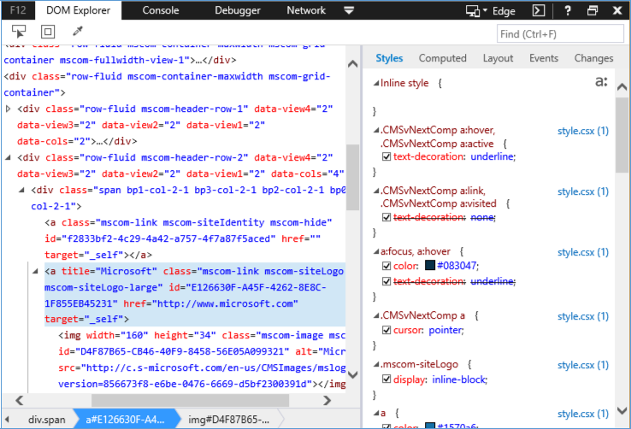Pick the color picker eyedropper tool
Image resolution: width=631 pixels, height=429 pixels.
tap(77, 32)
